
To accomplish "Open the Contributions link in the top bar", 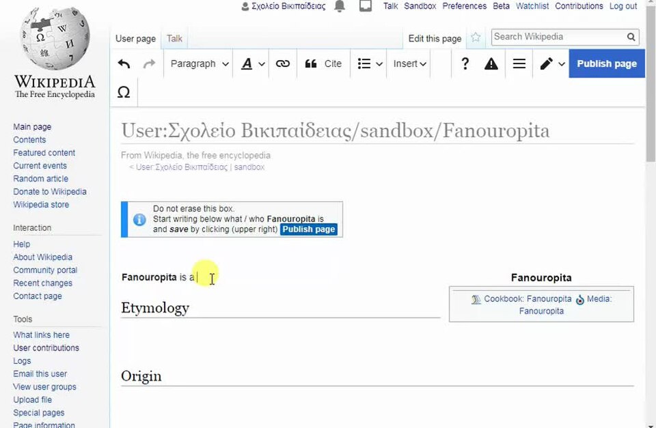I will 579,6.
